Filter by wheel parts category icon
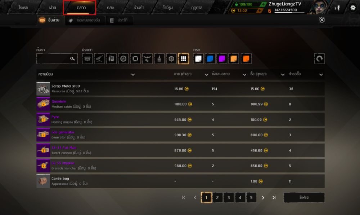Viewport: 360px width, 215px height. point(123,59)
